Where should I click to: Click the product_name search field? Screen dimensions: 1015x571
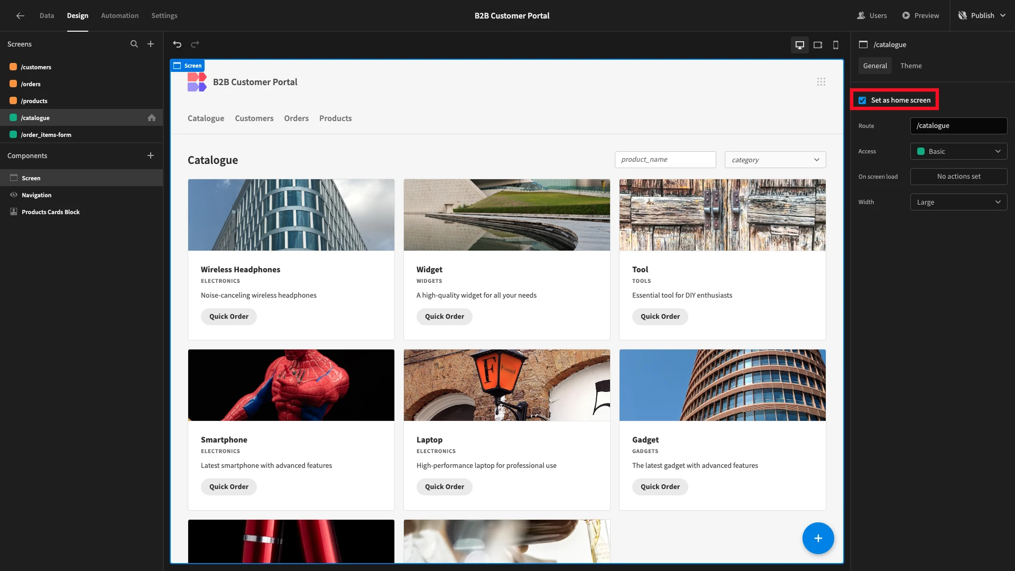665,160
